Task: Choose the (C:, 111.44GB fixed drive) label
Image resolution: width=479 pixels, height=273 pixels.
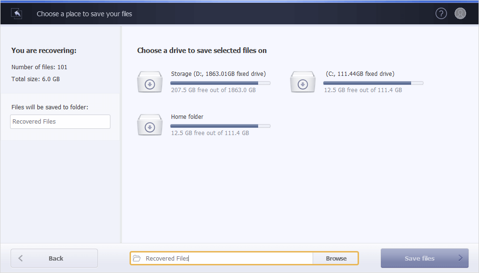Action: 360,74
